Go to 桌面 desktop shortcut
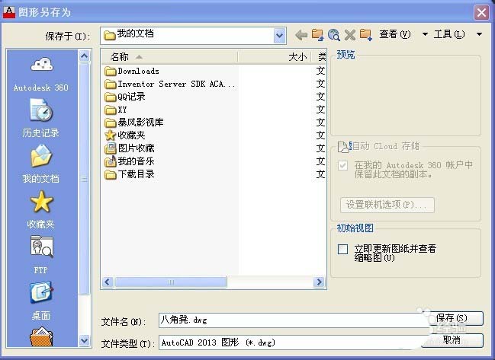This screenshot has height=360, width=495. pos(41,301)
